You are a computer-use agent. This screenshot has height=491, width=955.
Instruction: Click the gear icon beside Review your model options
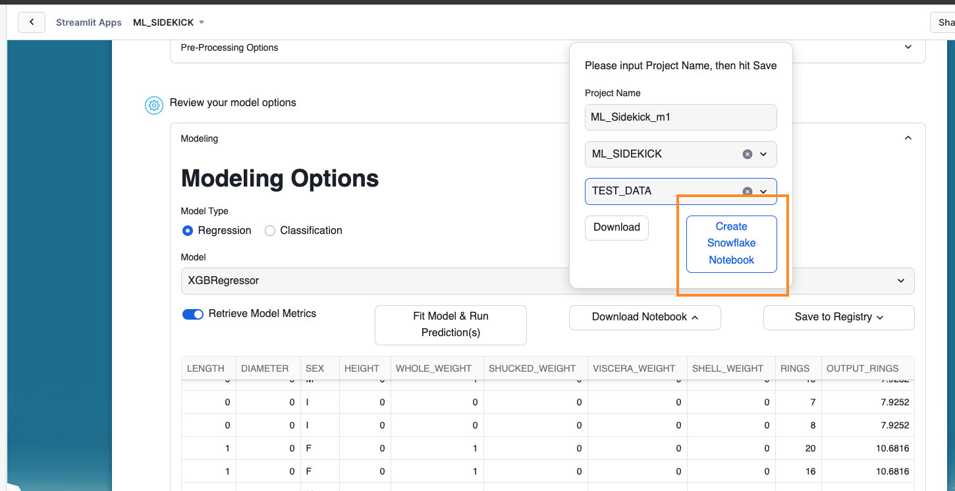point(153,105)
